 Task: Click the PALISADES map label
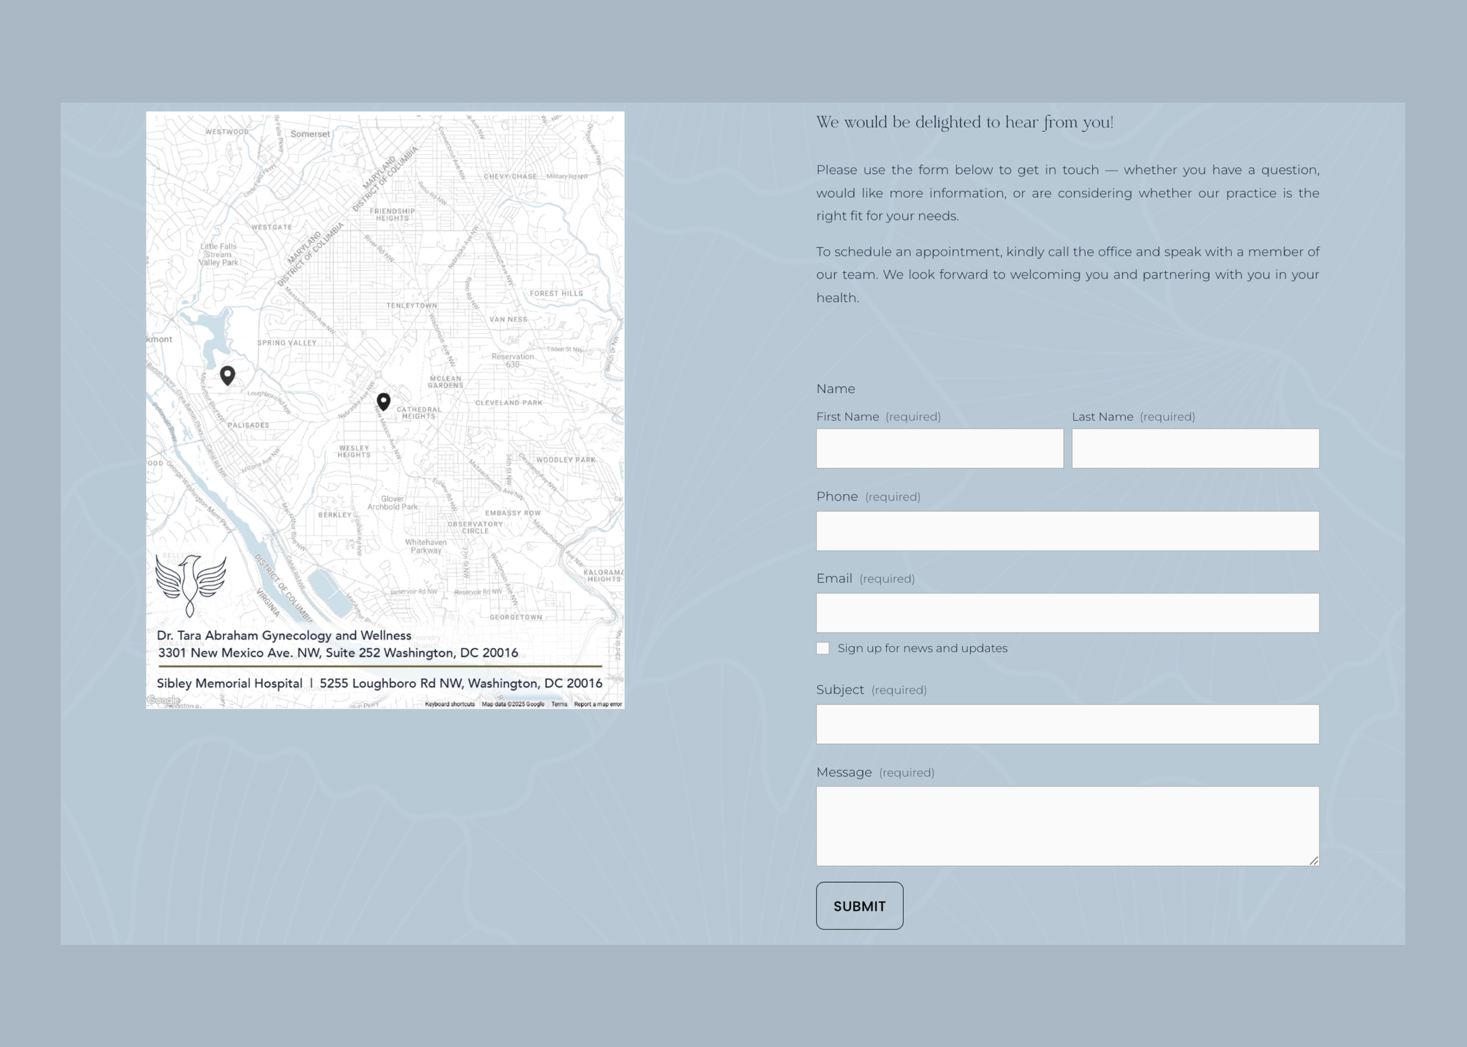[x=248, y=425]
